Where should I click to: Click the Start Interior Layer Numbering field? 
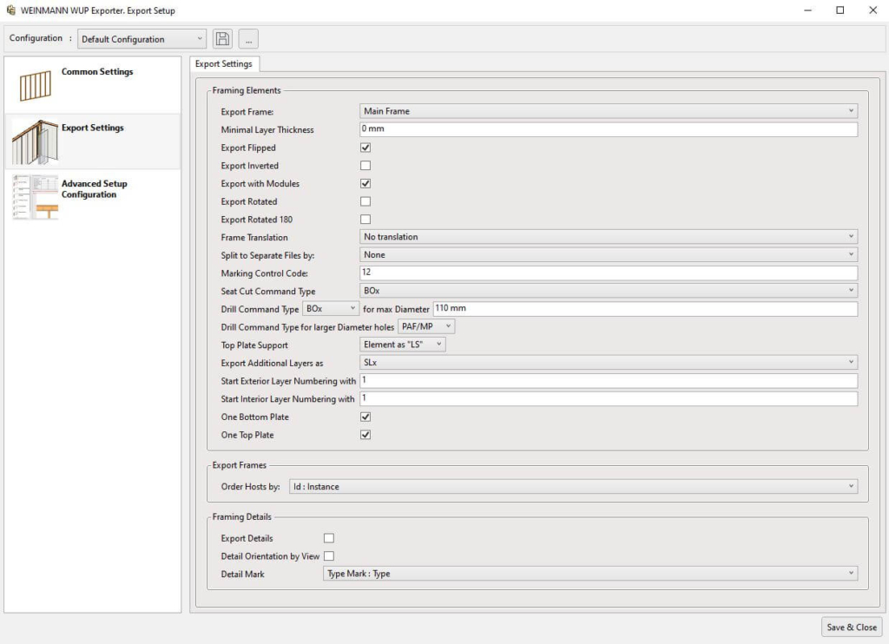point(609,398)
